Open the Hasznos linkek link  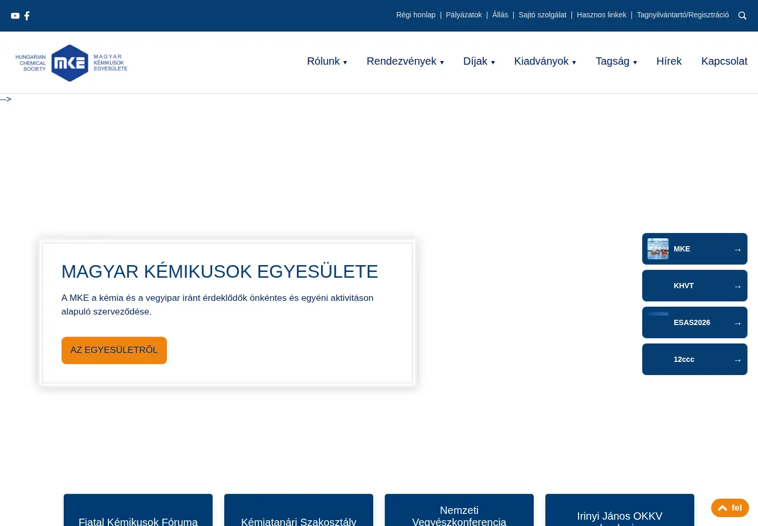pyautogui.click(x=602, y=15)
